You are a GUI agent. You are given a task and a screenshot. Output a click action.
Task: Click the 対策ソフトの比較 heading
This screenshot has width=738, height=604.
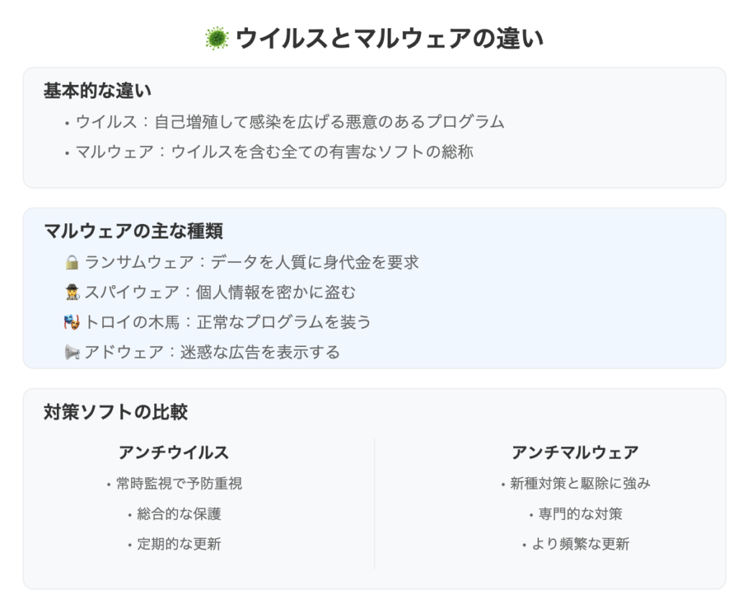115,412
